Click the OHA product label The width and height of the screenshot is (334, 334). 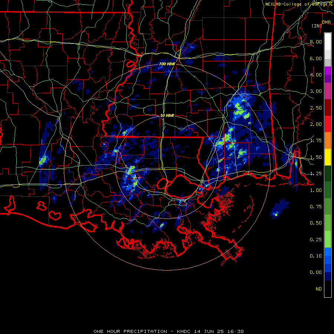click(326, 22)
